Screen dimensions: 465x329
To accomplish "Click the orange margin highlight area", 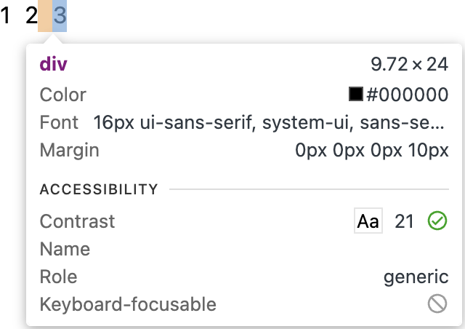I will tap(44, 15).
